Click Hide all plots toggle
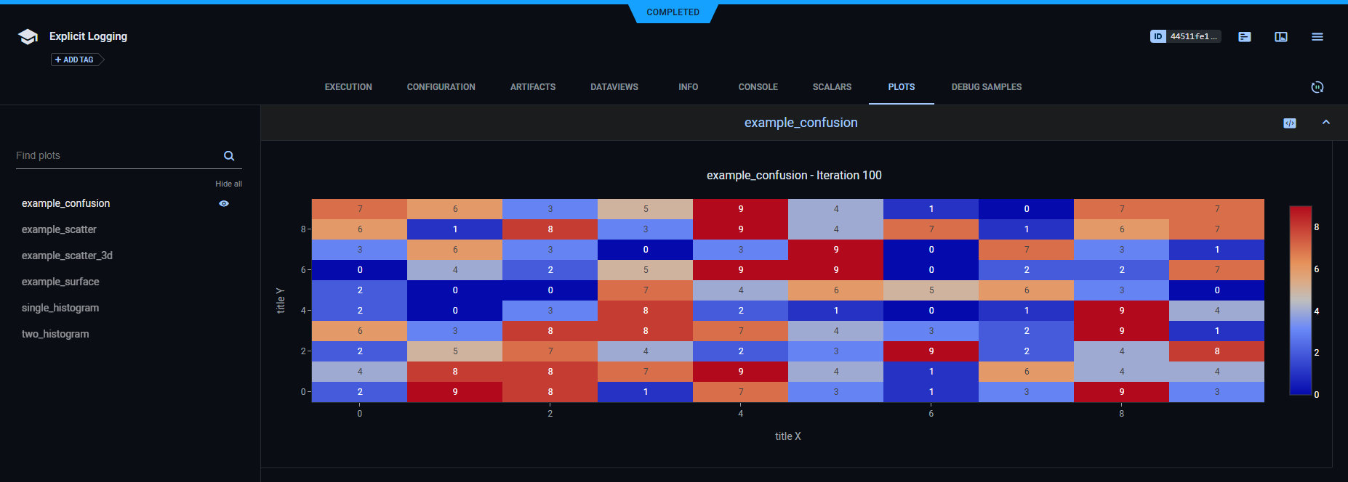The width and height of the screenshot is (1348, 482). coord(228,184)
